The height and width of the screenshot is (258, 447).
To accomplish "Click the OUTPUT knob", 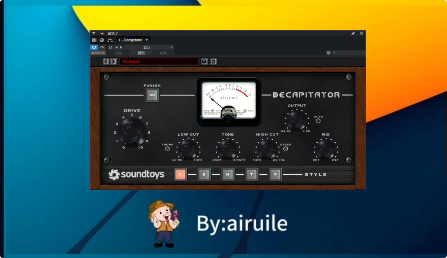I will tap(297, 120).
